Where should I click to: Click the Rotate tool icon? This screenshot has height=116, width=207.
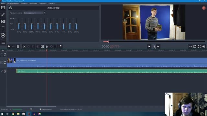tap(28, 46)
